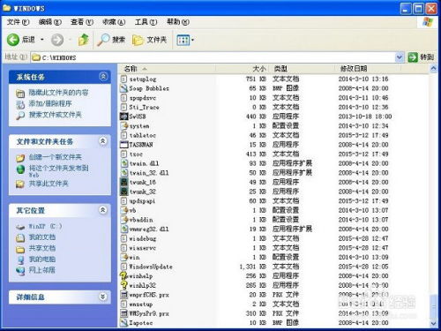
Task: Select the winhlp32 application icon
Action: [x=124, y=285]
